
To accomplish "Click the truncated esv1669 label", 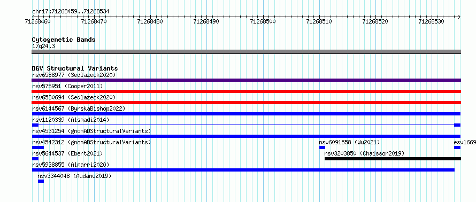I will [x=465, y=142].
